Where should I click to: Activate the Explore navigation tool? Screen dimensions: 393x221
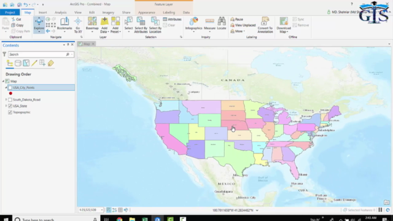[x=39, y=25]
